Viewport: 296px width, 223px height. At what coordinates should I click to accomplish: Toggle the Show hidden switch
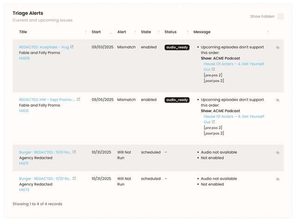(x=280, y=17)
